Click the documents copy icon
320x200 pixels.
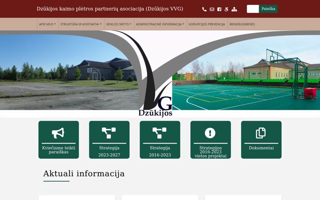pyautogui.click(x=261, y=133)
